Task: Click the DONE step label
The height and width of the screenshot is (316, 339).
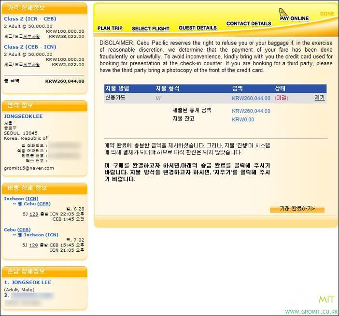Action: click(327, 14)
